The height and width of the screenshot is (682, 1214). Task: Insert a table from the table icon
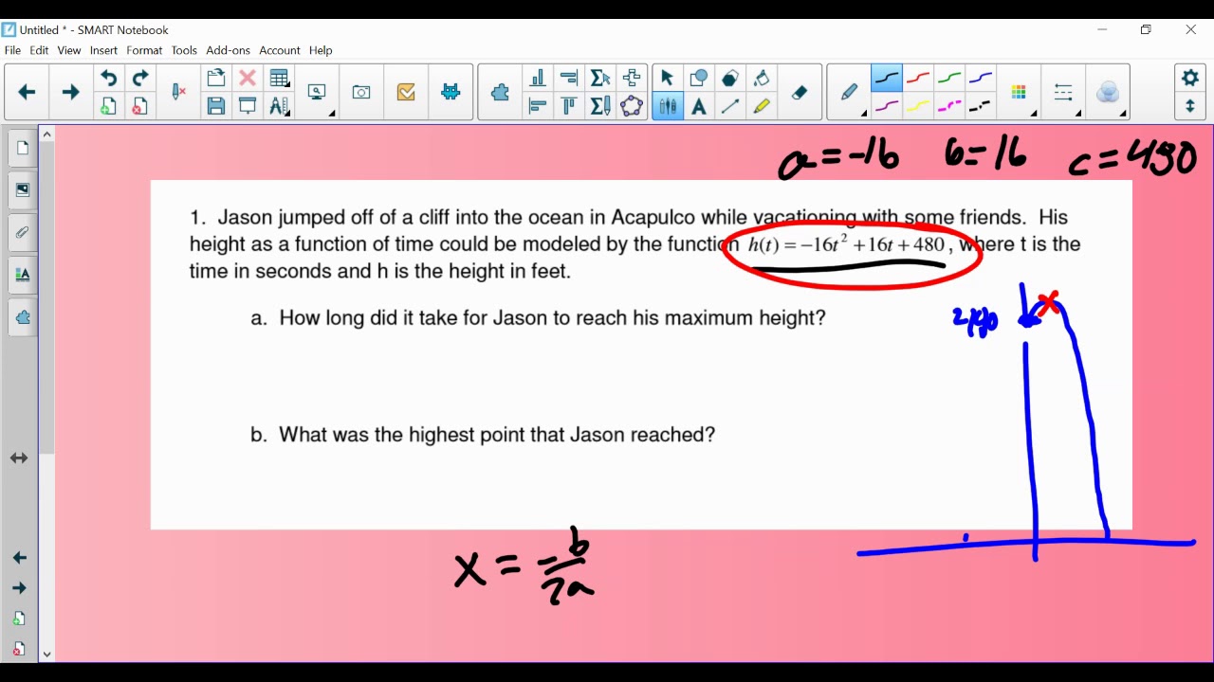pos(279,78)
